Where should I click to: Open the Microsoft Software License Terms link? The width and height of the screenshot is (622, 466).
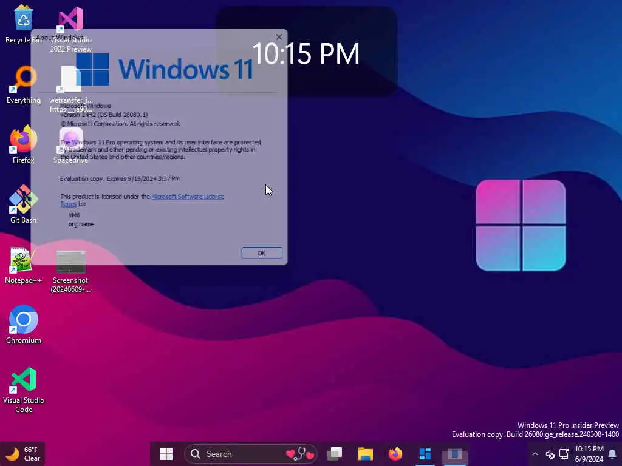point(187,197)
